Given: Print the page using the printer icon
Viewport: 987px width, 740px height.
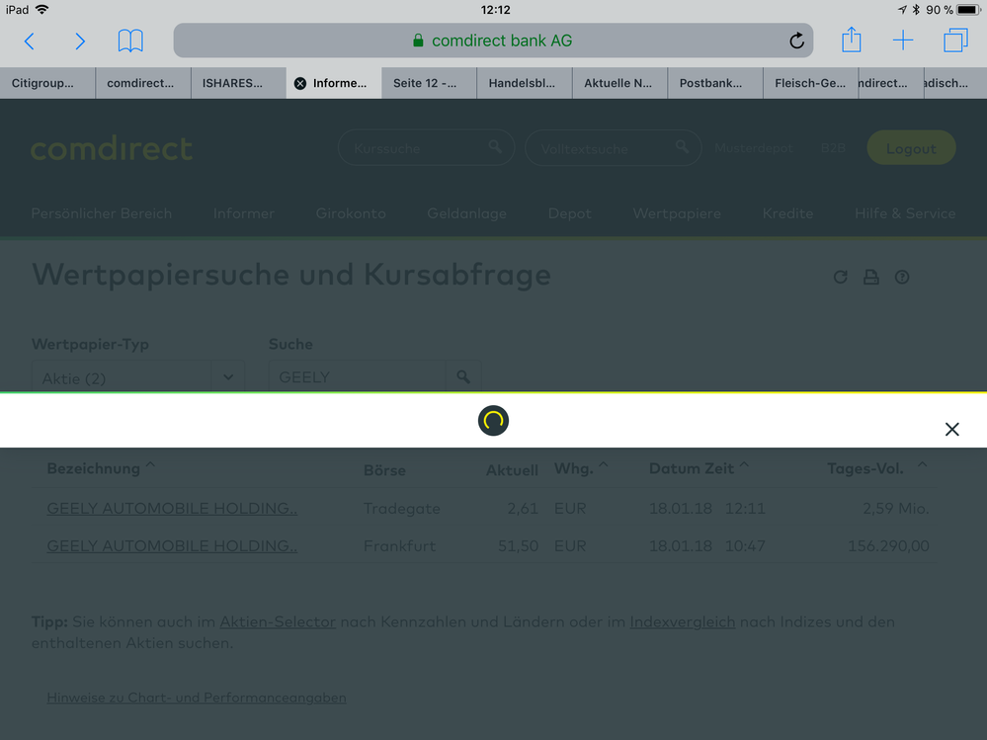Looking at the screenshot, I should [x=871, y=277].
